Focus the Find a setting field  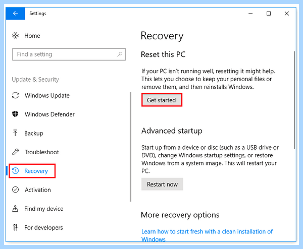(69, 54)
